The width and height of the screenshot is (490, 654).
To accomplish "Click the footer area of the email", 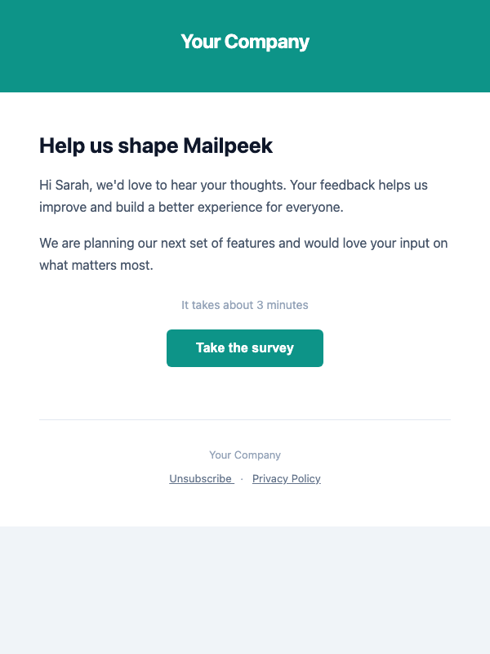I will [x=244, y=466].
